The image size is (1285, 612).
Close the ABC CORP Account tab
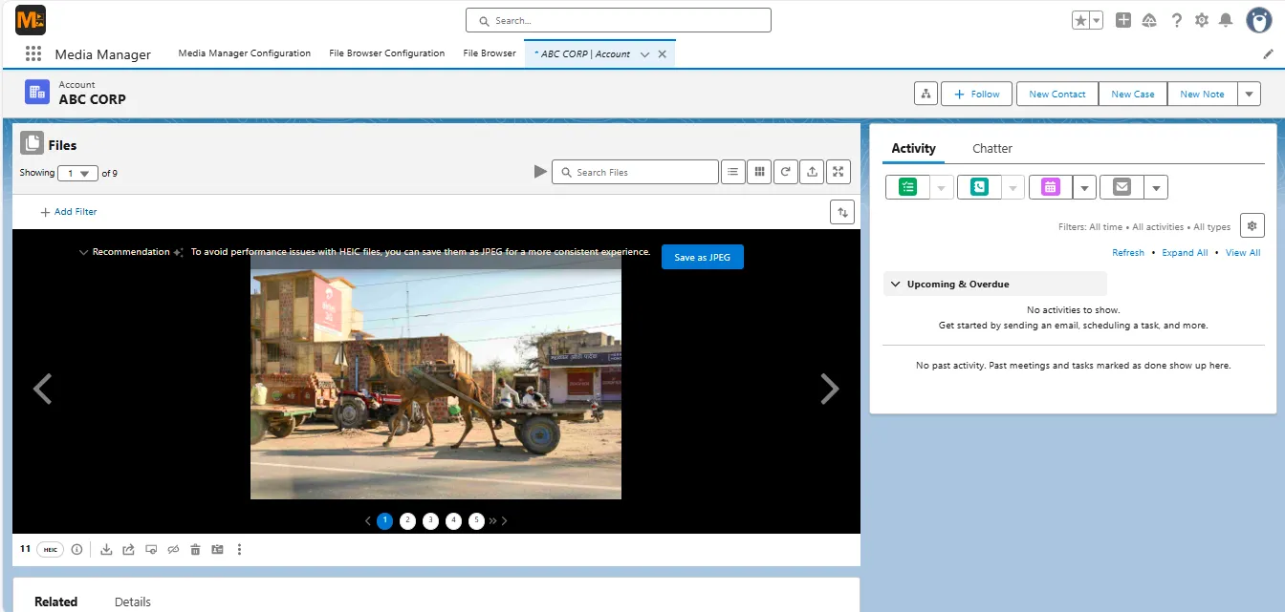(x=662, y=54)
